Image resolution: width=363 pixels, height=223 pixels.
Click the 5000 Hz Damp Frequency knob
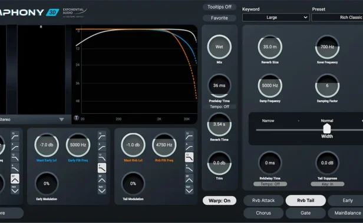coord(270,86)
